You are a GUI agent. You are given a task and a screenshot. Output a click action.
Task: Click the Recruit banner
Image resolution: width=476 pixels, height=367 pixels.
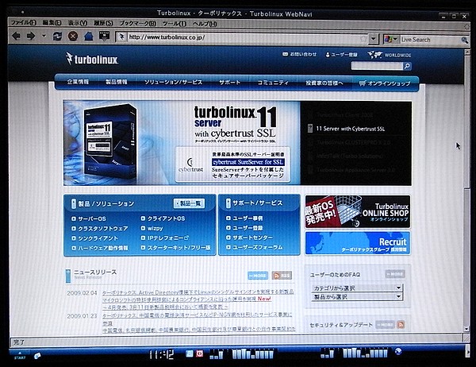[358, 243]
